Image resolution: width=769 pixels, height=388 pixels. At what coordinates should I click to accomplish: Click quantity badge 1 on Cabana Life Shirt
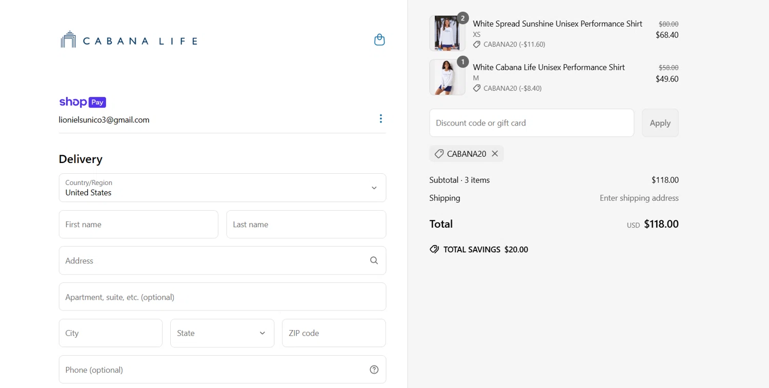point(463,62)
